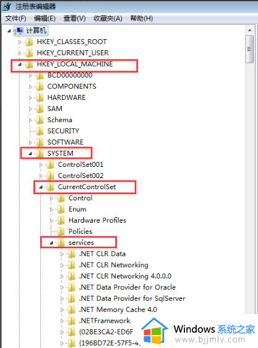
Task: Select the services key label
Action: click(81, 243)
